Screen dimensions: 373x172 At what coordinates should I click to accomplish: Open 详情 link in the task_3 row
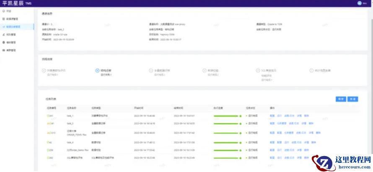[x=304, y=123]
